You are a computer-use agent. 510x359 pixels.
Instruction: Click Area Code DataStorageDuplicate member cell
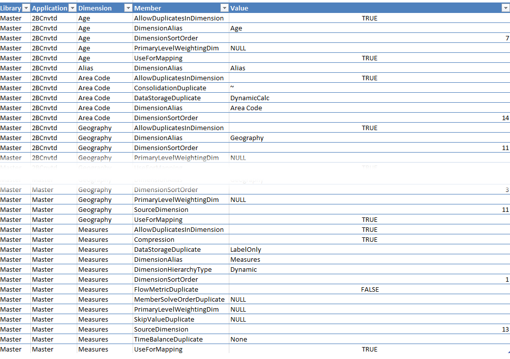[x=181, y=98]
